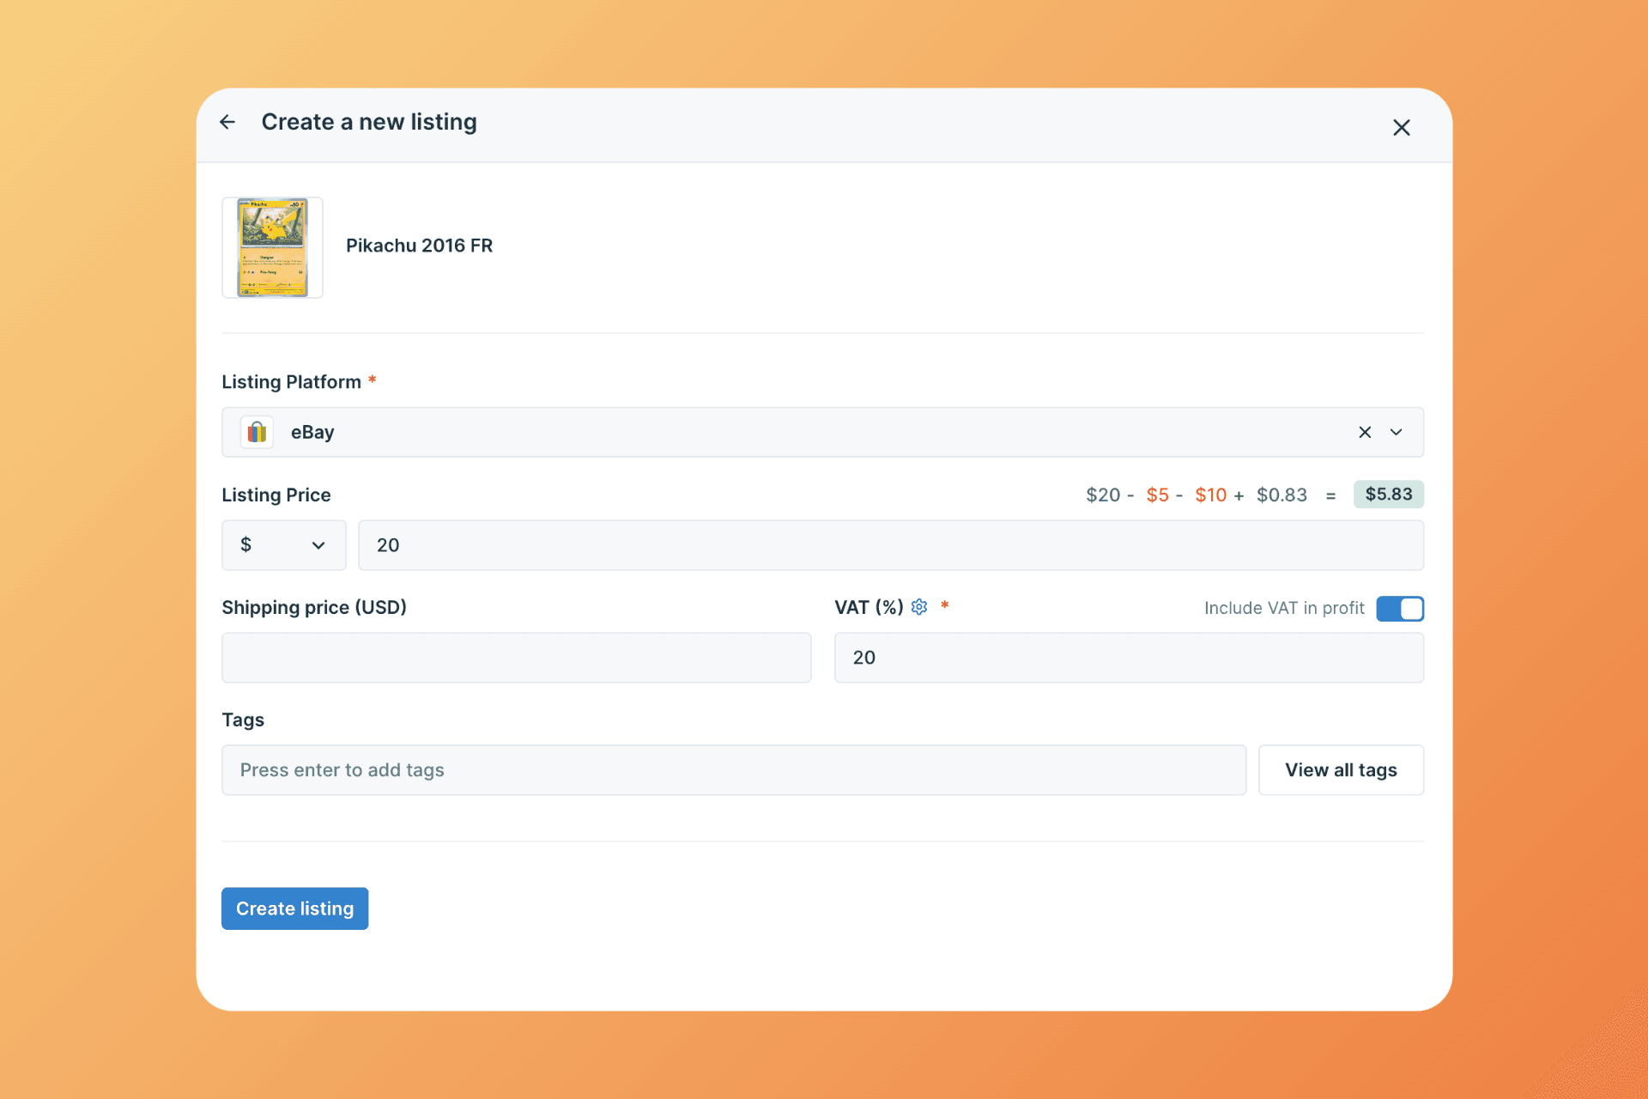Image resolution: width=1648 pixels, height=1099 pixels.
Task: Clear the eBay platform selection
Action: 1364,432
